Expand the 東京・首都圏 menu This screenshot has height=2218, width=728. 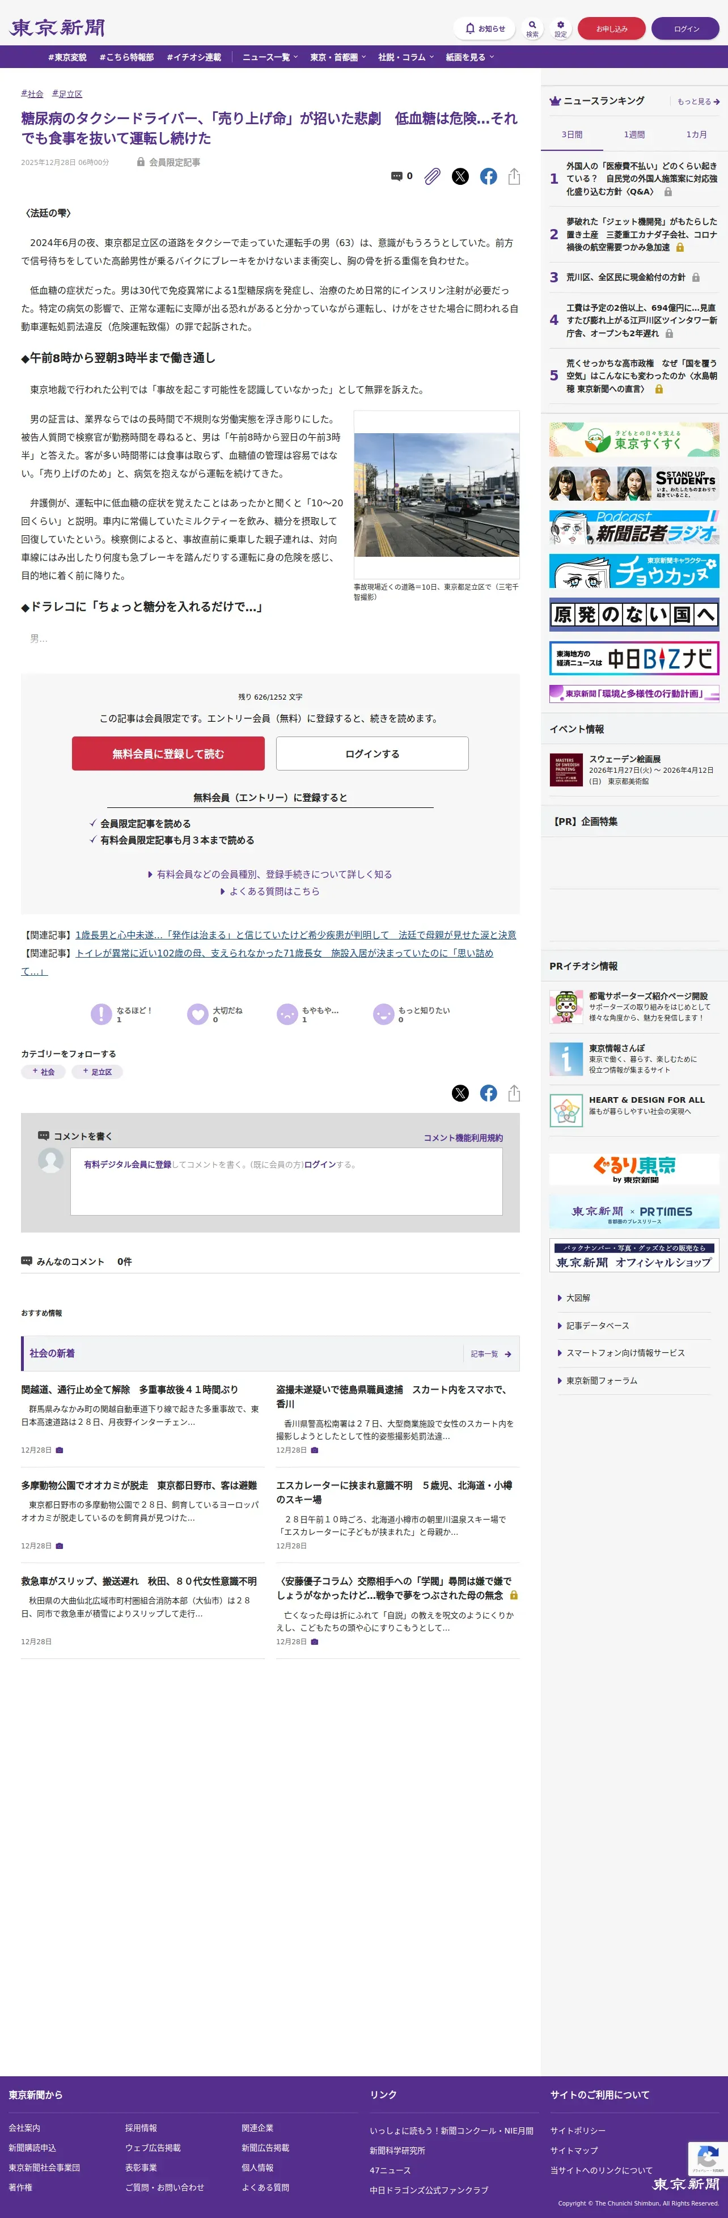point(338,57)
